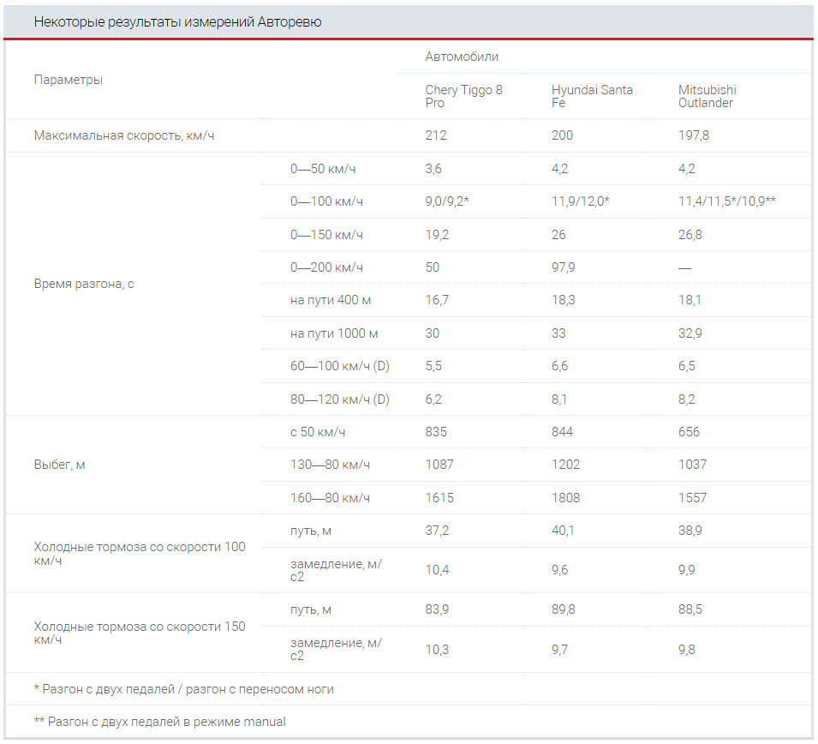Viewport: 818px width, 744px height.
Task: Select the '0—200 км/ч' row label
Action: [x=326, y=267]
